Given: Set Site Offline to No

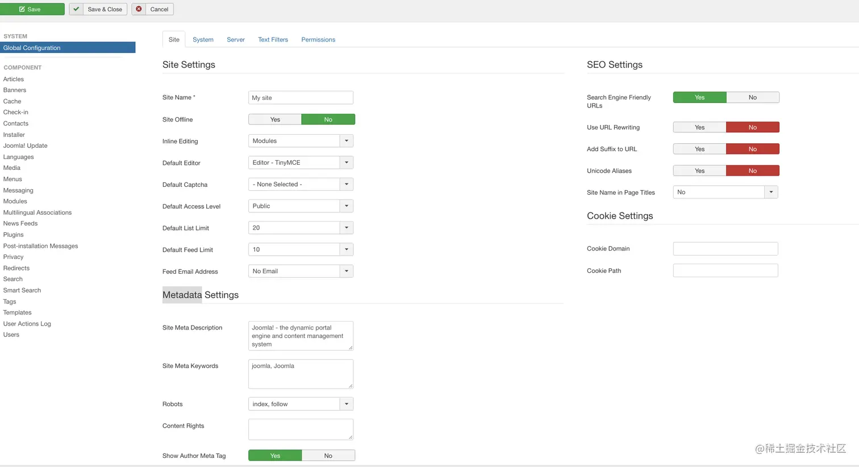Looking at the screenshot, I should [x=328, y=119].
